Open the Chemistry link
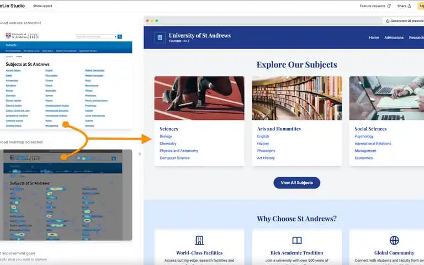424x265 pixels. (x=168, y=144)
